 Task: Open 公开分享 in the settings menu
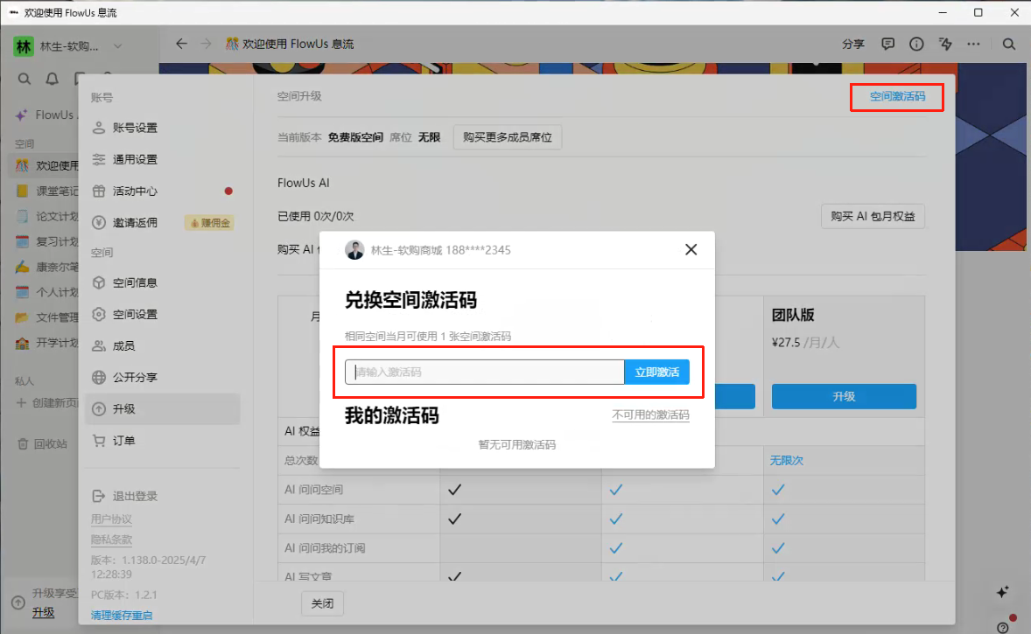163,377
